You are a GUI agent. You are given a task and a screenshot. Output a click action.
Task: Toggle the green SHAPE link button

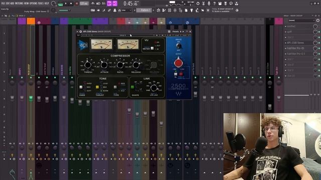[132, 87]
